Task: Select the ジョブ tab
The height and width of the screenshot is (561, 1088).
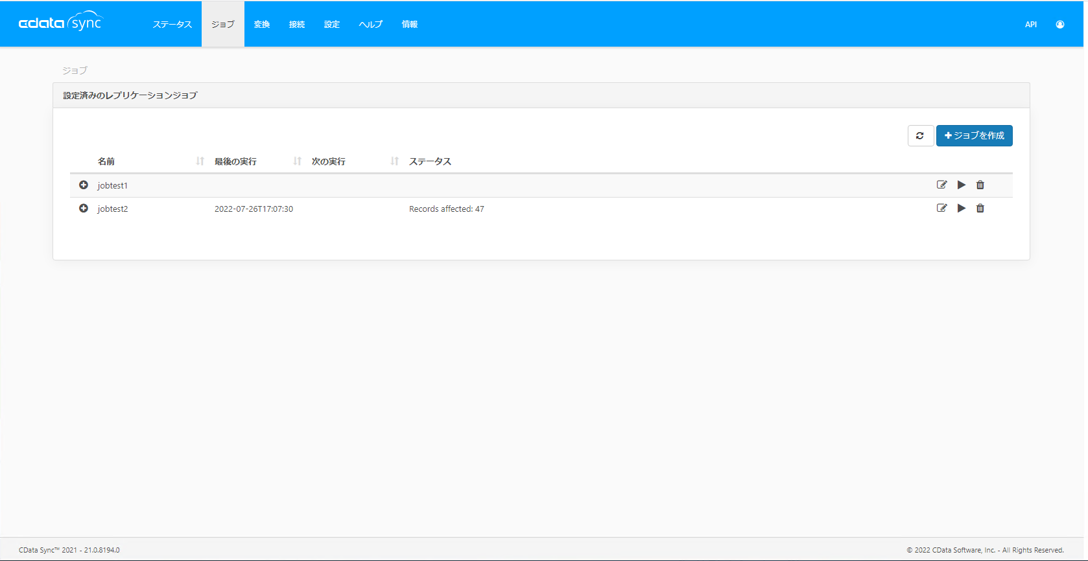Action: click(223, 25)
